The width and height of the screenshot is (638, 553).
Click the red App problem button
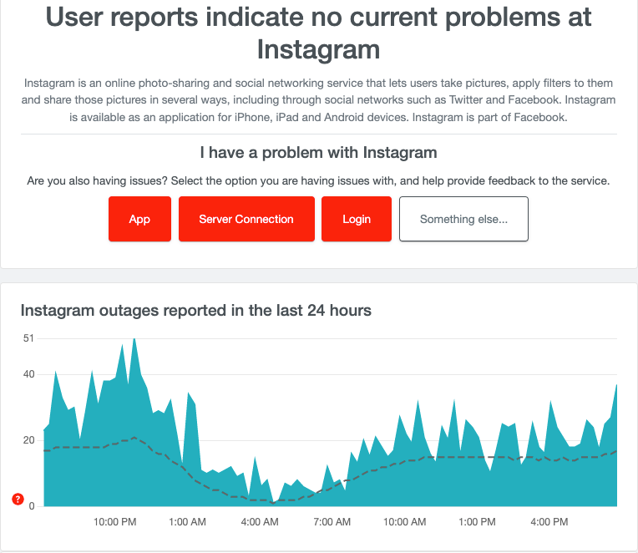139,219
